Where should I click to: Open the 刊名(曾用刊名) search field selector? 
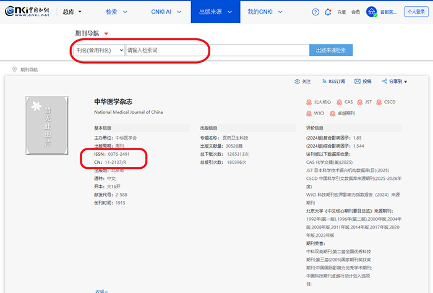point(98,50)
